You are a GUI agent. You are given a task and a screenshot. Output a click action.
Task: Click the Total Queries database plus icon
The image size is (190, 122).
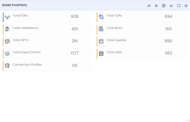pos(101,41)
